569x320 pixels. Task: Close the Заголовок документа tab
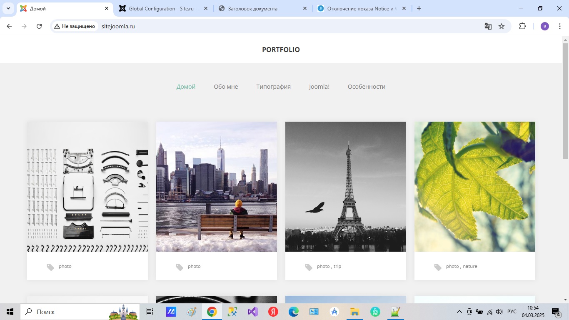pos(305,8)
